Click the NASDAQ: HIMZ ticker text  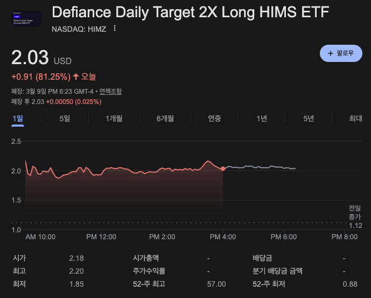click(79, 29)
